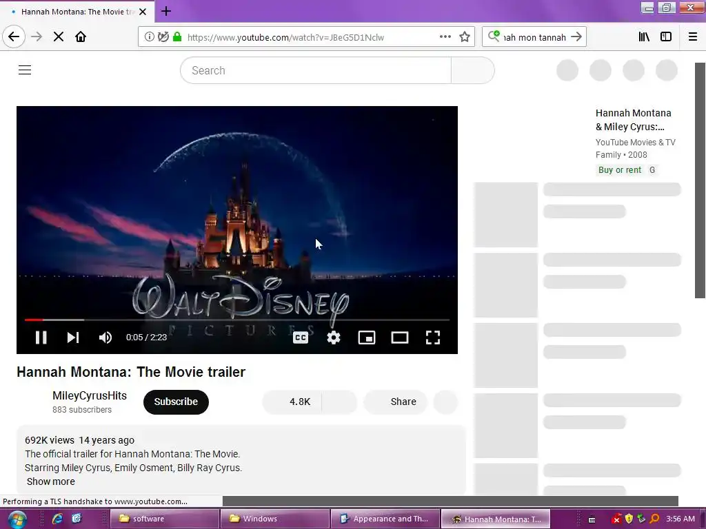Open the Firefox library icon
This screenshot has height=529, width=706.
coord(644,37)
